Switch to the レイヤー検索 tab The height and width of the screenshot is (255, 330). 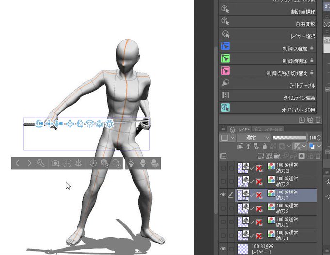(x=268, y=129)
